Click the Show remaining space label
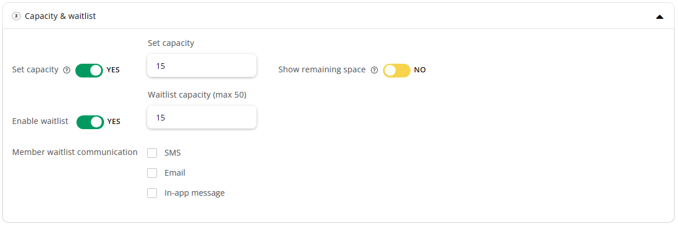 (322, 69)
